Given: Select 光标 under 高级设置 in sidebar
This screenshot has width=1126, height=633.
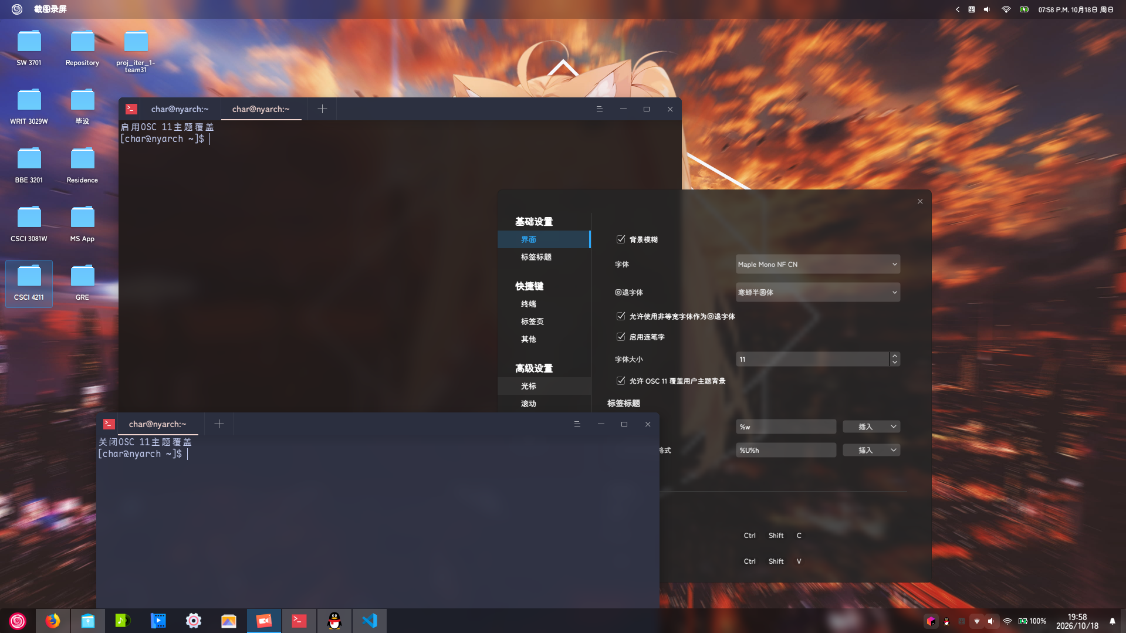Looking at the screenshot, I should 544,386.
